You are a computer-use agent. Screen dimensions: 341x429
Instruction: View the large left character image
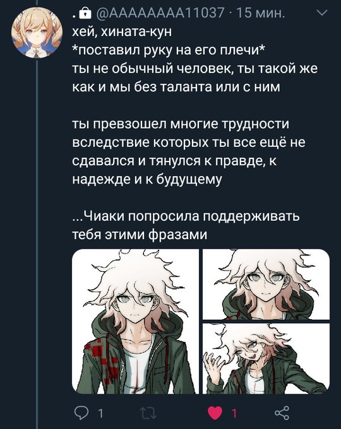[x=135, y=322]
